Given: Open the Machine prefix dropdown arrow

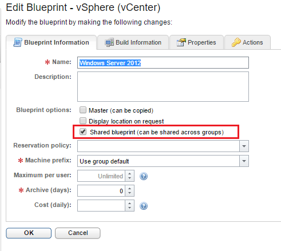Looking at the screenshot, I should coord(244,161).
